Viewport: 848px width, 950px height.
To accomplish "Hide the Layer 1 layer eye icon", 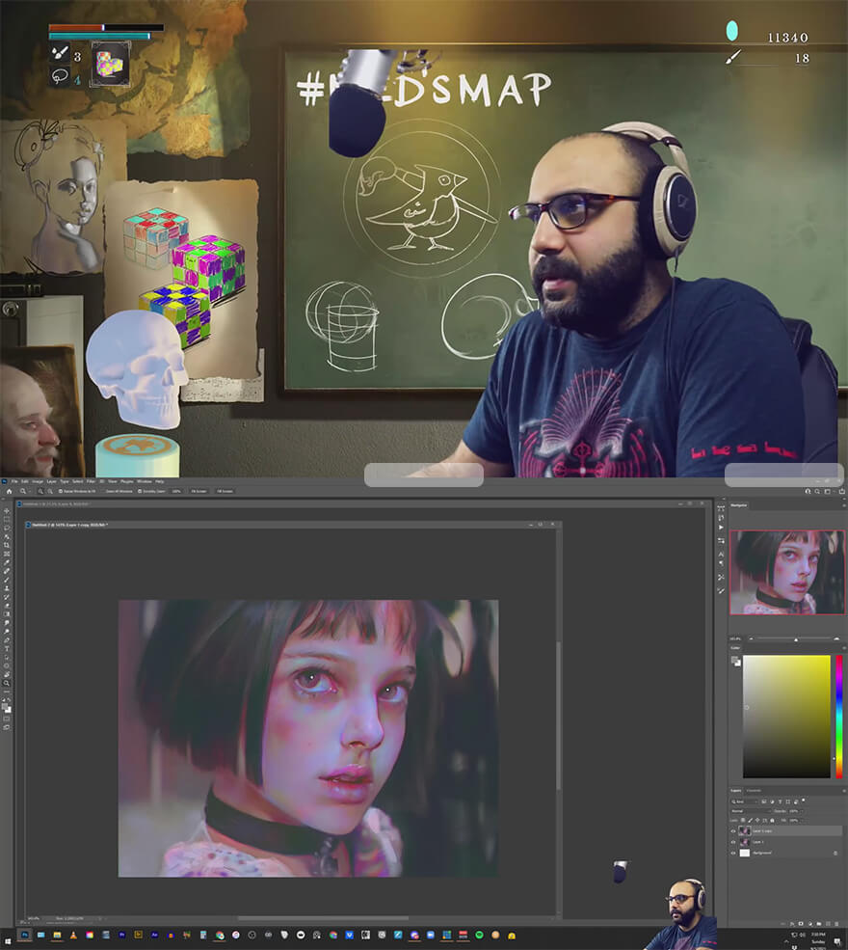I will 733,842.
